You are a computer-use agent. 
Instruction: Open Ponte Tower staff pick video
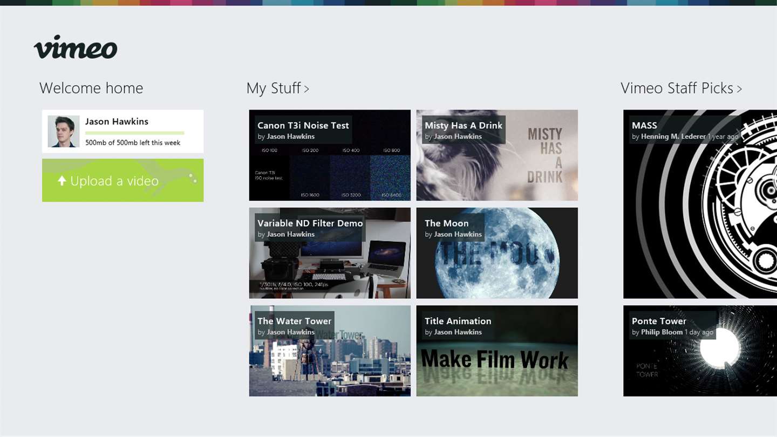point(700,351)
